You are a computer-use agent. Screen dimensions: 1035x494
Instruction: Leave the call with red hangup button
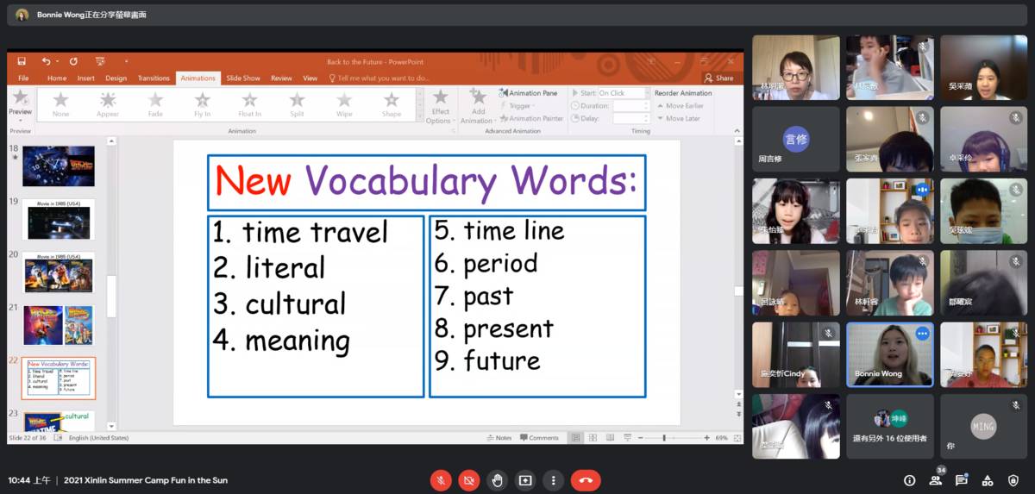coord(586,480)
